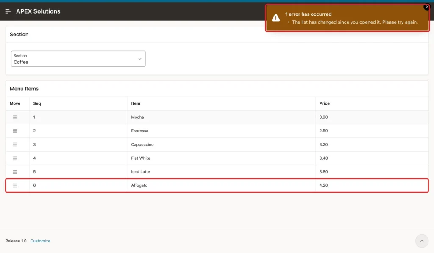Image resolution: width=434 pixels, height=253 pixels.
Task: Click the drag handle for Espresso row
Action: pos(15,131)
